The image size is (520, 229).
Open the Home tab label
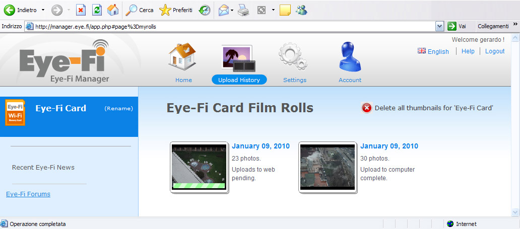(183, 80)
